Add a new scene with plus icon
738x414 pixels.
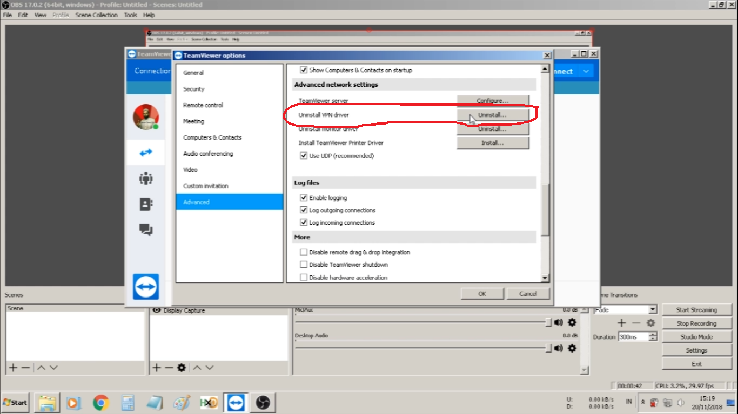[14, 368]
